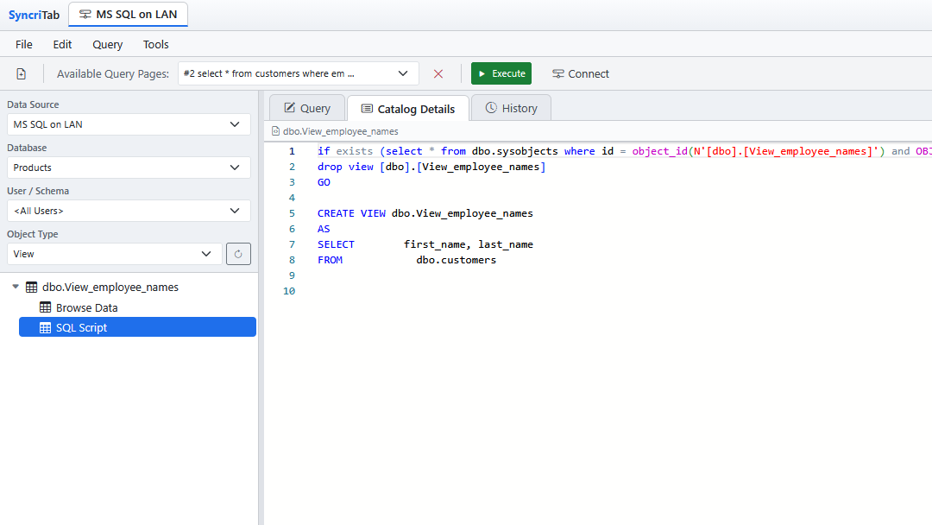Open the Data Source dropdown

click(x=129, y=124)
